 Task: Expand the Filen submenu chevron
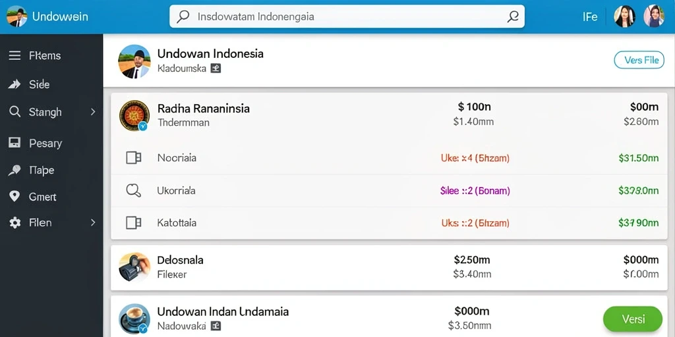click(93, 222)
